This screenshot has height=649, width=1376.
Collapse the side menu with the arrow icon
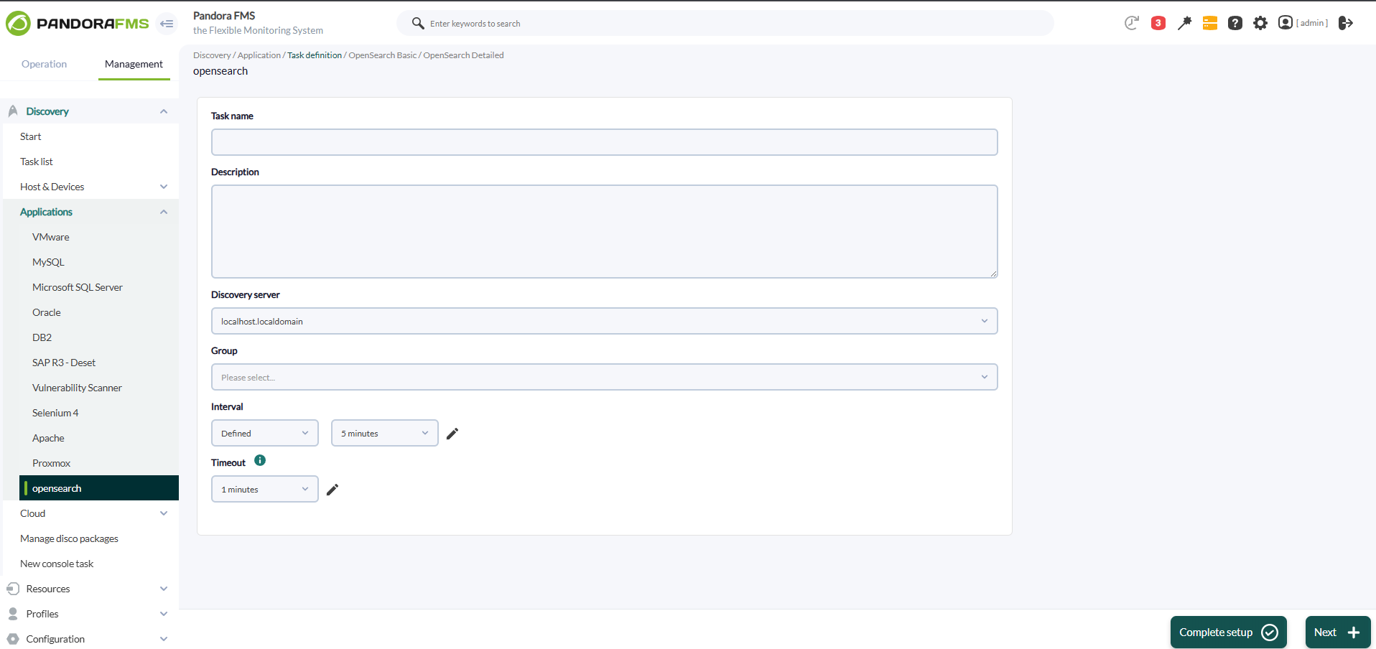click(167, 24)
